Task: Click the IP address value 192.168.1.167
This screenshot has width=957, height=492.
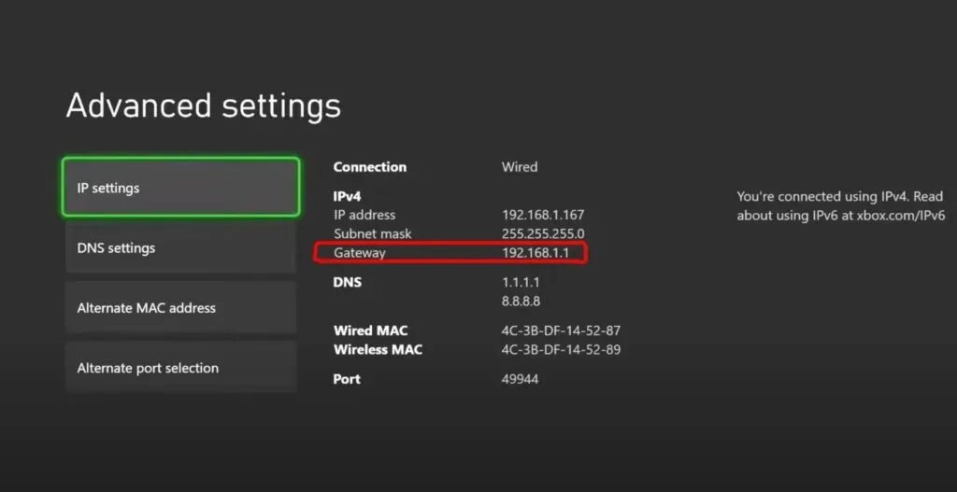Action: 543,215
